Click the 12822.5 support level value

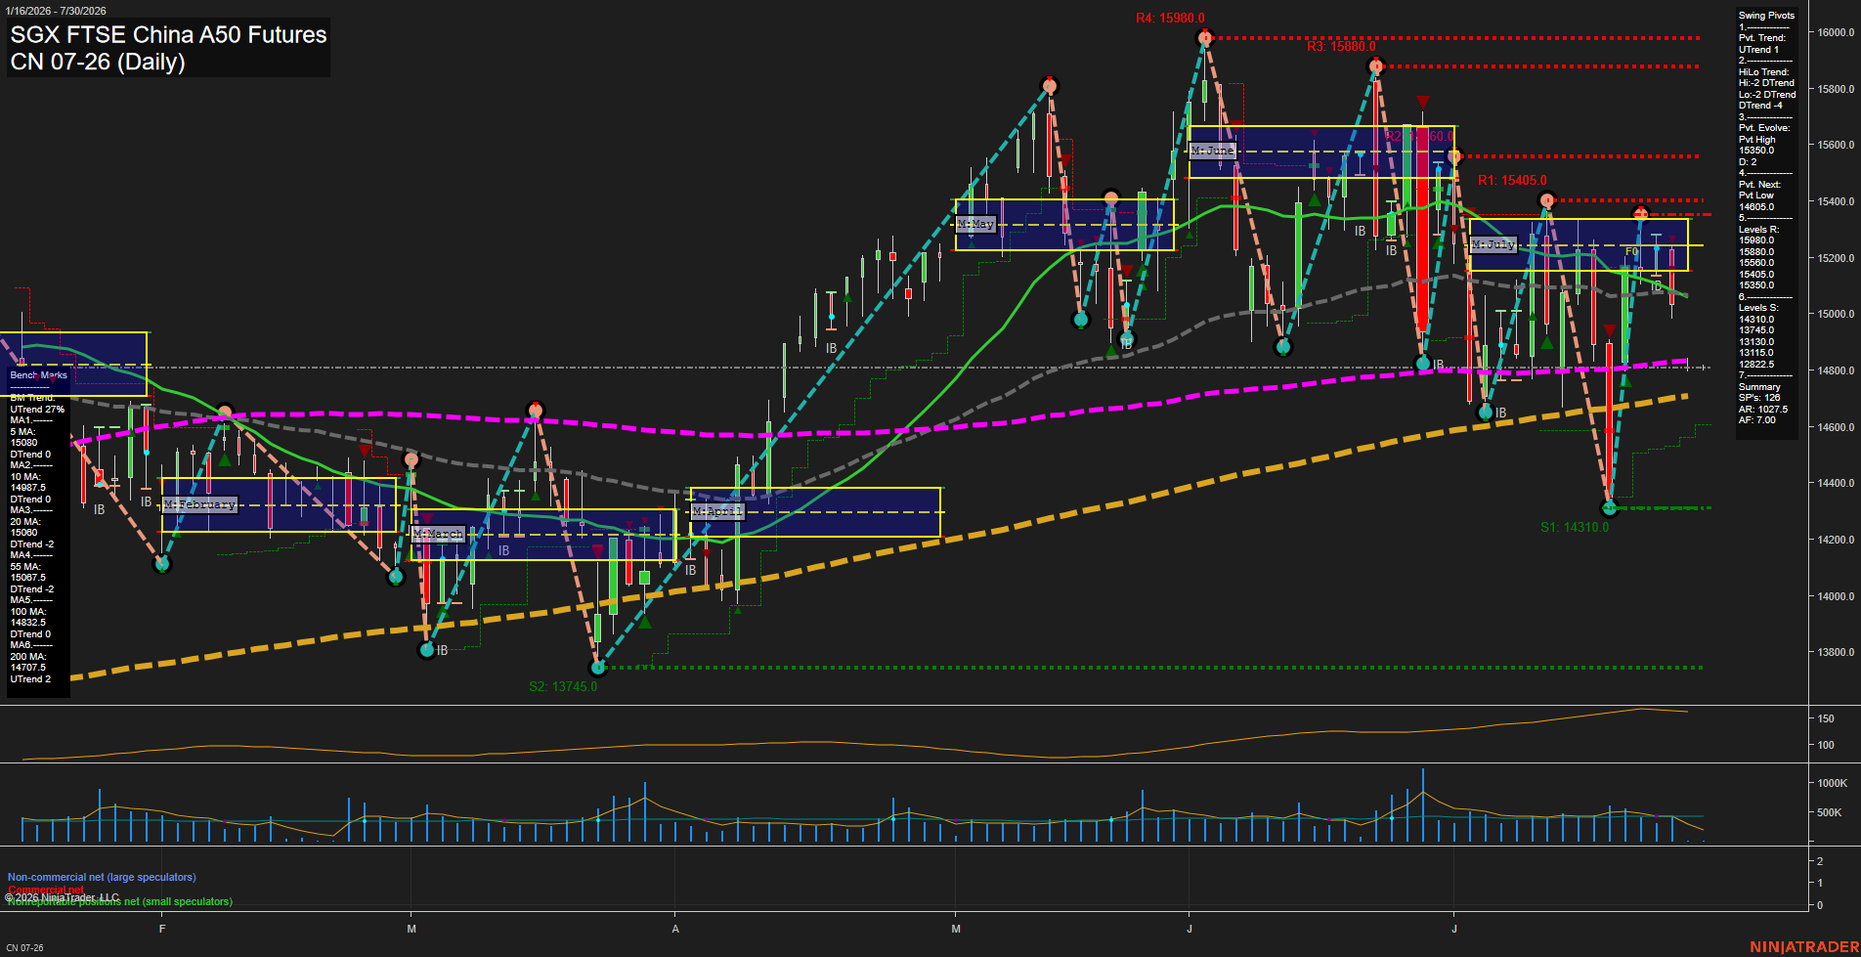1756,365
